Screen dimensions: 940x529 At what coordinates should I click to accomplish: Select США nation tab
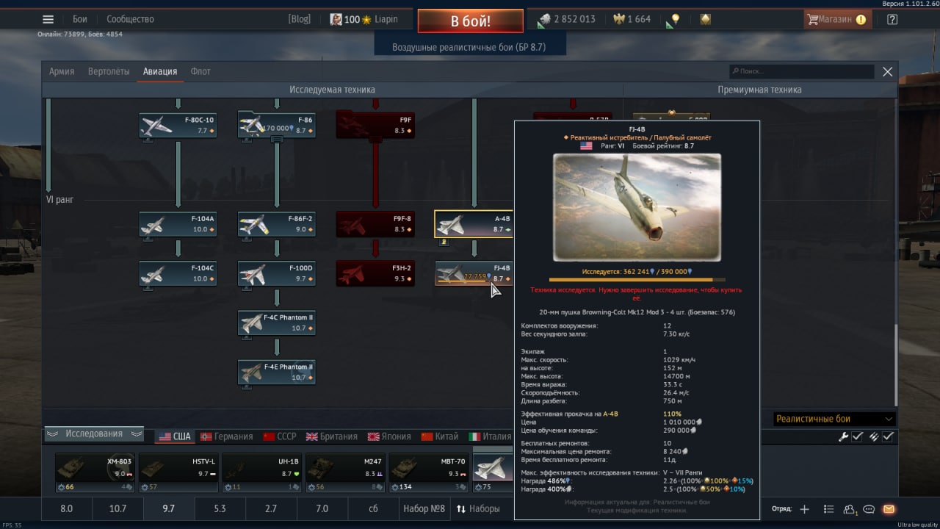pos(175,436)
